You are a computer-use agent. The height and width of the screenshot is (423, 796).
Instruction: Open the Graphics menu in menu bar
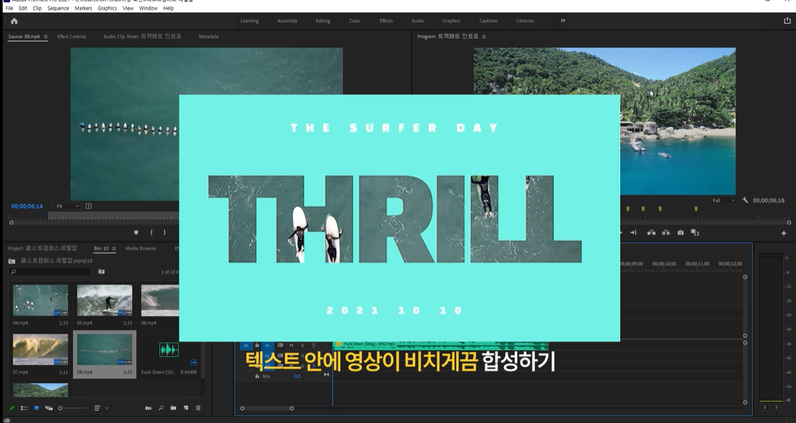tap(107, 8)
